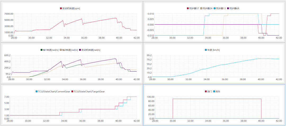Click the 60.00 y-axis label on the 油门 chart
The height and width of the screenshot is (126, 286).
pyautogui.click(x=151, y=106)
